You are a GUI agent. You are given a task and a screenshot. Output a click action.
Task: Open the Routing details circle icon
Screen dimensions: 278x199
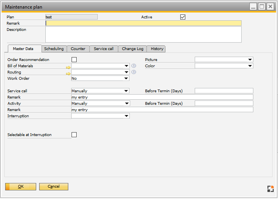coord(134,72)
